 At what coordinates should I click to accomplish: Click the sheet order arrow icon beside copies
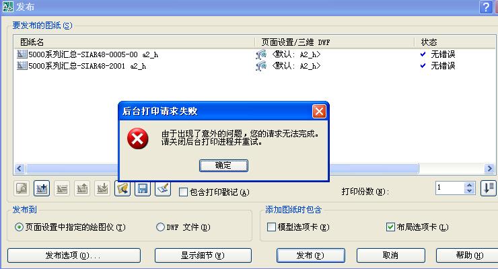489,188
